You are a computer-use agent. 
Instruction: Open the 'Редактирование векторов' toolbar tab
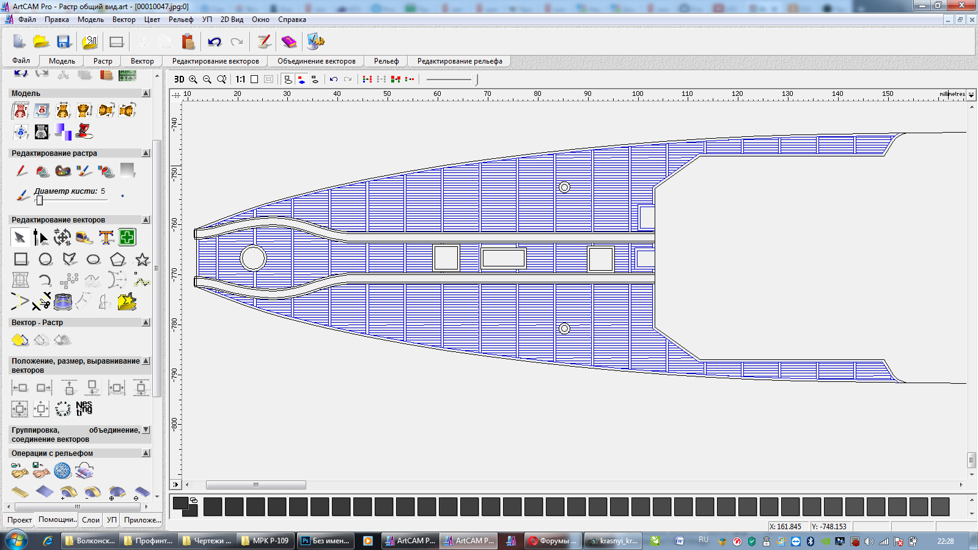click(x=215, y=61)
